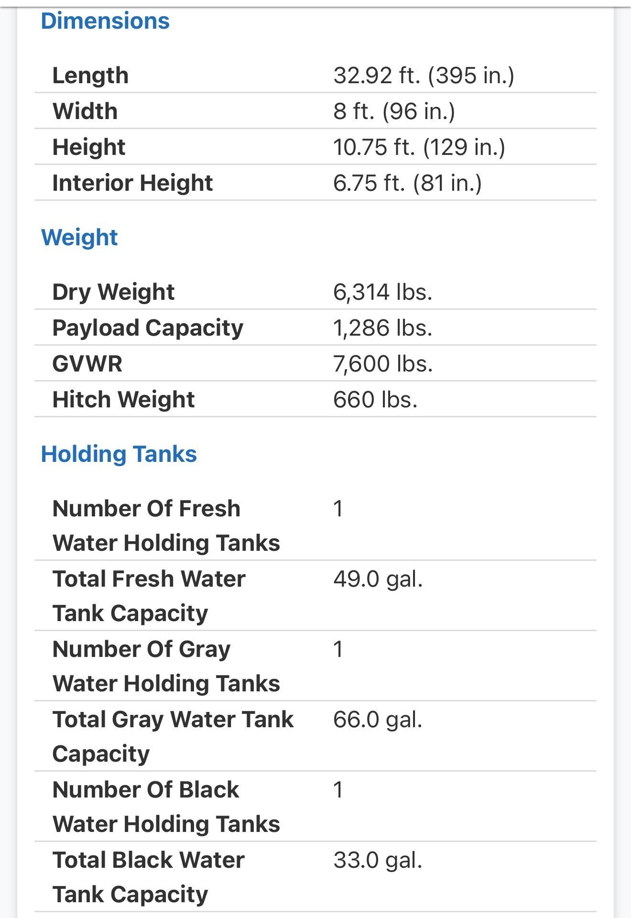Click the 7,600 lbs. GVWR value
Image resolution: width=631 pixels, height=918 pixels.
383,363
